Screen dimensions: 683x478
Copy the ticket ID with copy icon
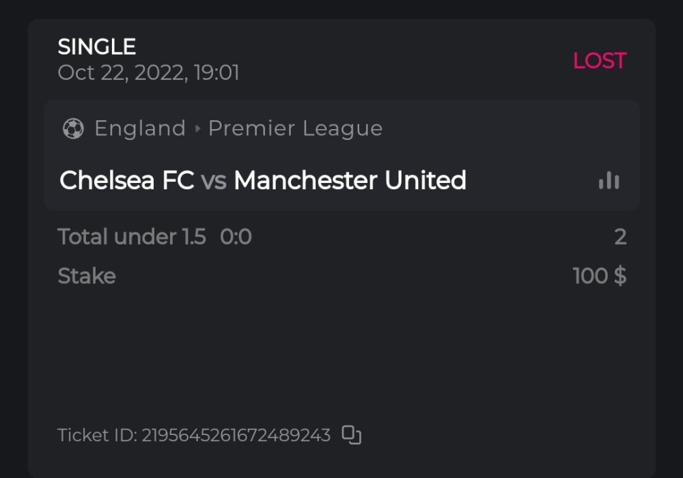click(351, 435)
